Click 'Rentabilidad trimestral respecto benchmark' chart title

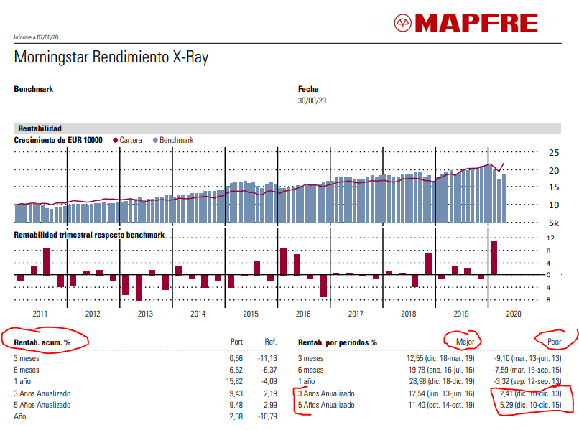tap(89, 235)
